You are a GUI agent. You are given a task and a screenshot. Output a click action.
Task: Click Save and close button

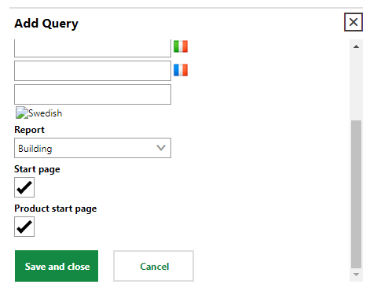(57, 266)
